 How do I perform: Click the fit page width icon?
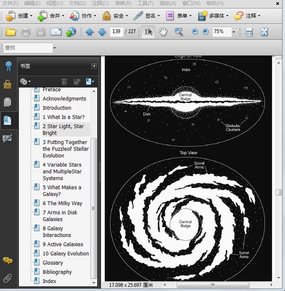pyautogui.click(x=248, y=32)
